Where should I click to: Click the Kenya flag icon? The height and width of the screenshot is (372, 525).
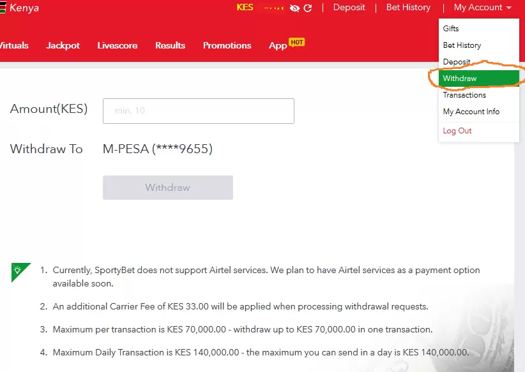coord(3,8)
